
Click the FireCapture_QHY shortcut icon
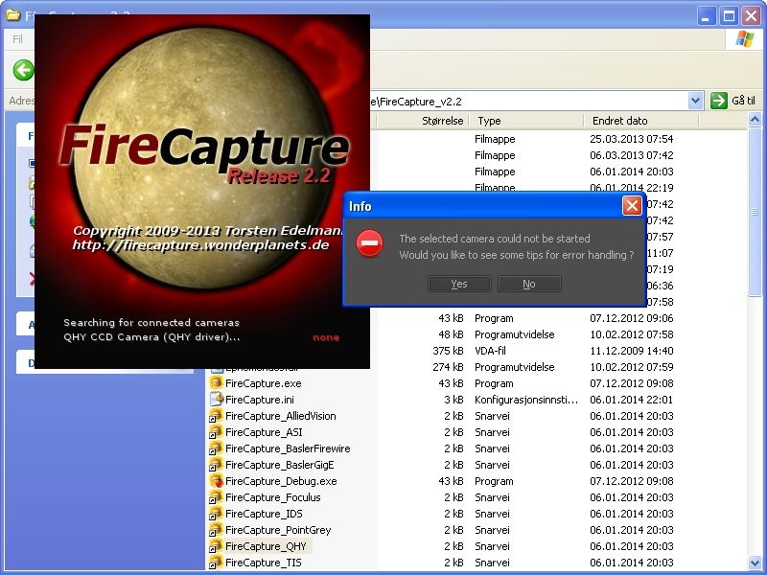point(216,546)
